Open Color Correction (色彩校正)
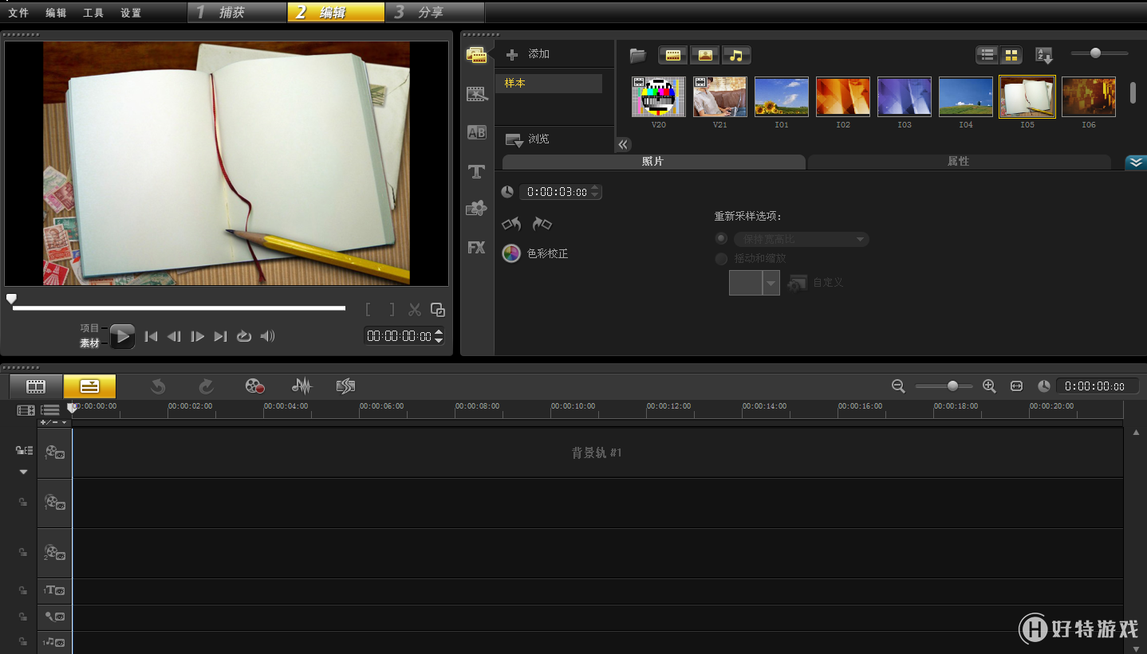Screen dimensions: 1147x654 pos(534,253)
